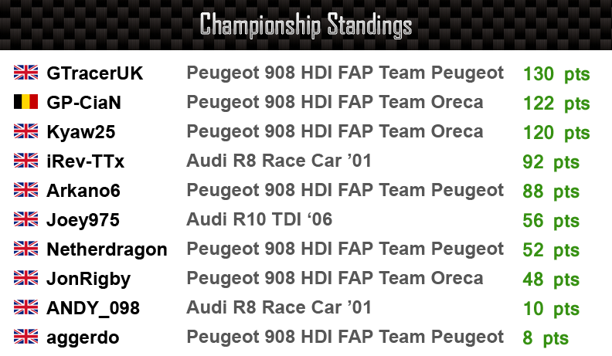Select the UK flag beside Kyaw25
This screenshot has height=356, width=612.
tap(25, 131)
